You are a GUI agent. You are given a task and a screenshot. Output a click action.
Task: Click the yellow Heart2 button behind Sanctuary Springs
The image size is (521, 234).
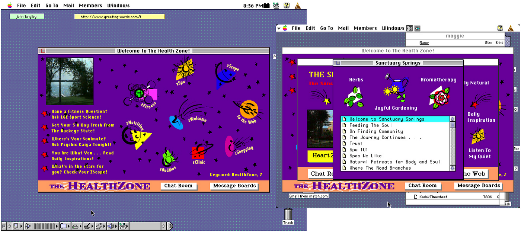click(x=320, y=156)
